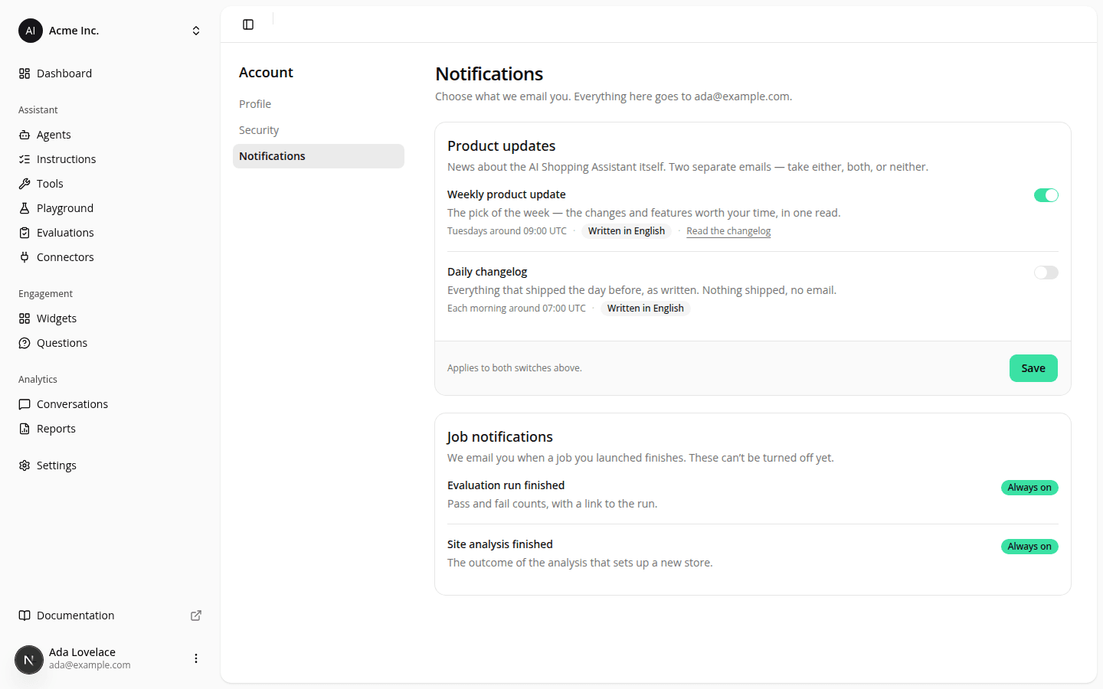
Task: Click the Instructions list icon
Action: click(x=25, y=159)
